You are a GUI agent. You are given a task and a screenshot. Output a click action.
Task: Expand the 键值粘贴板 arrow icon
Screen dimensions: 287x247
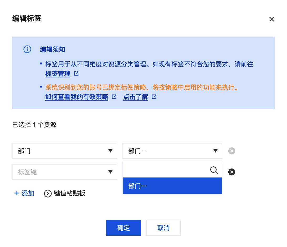[48, 194]
